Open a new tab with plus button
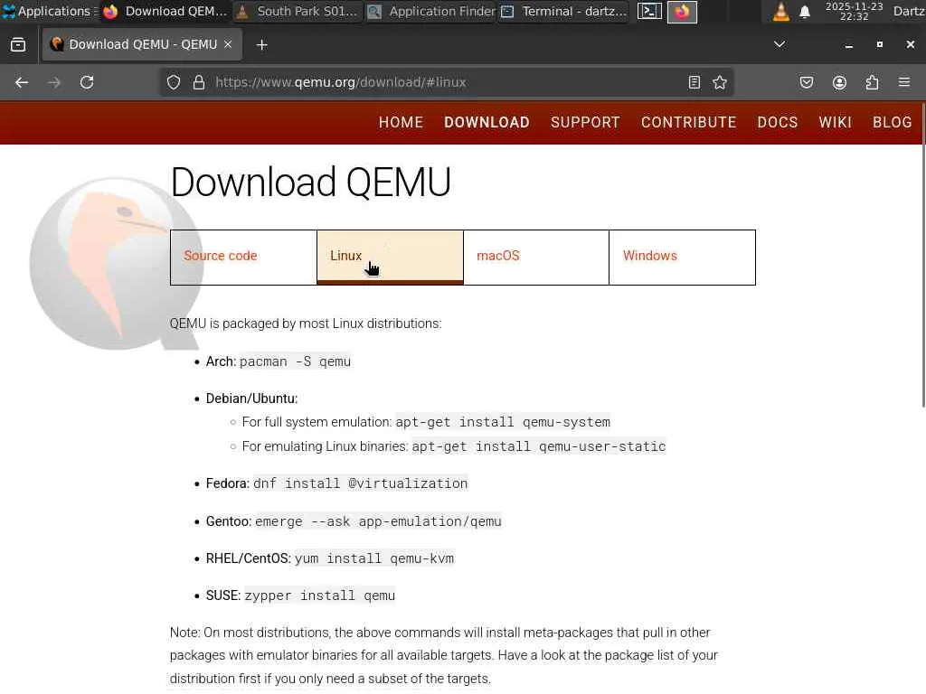This screenshot has height=694, width=926. tap(261, 45)
